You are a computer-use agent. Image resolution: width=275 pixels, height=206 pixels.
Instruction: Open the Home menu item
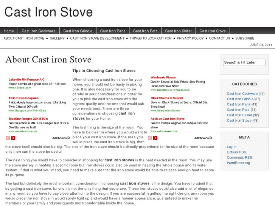coord(9,31)
